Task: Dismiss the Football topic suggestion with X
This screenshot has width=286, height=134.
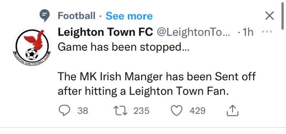Action: (270, 16)
